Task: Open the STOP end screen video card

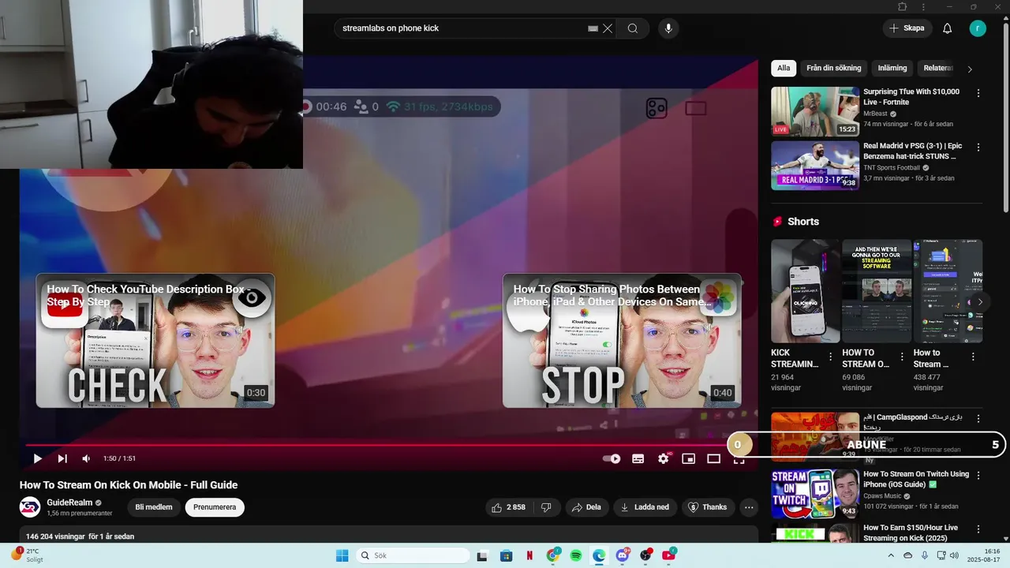Action: (x=622, y=340)
